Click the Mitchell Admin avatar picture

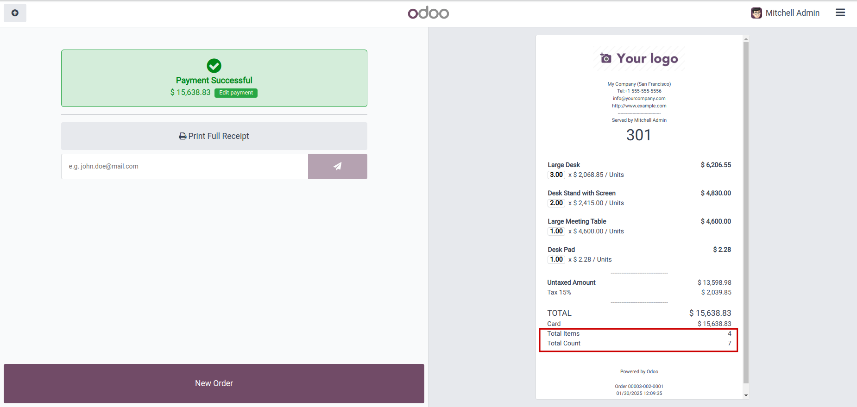(x=756, y=13)
